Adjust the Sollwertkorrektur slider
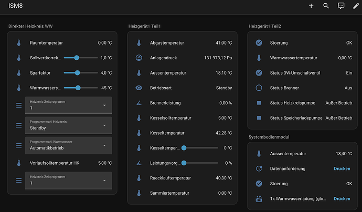The height and width of the screenshot is (212, 362). click(x=81, y=58)
